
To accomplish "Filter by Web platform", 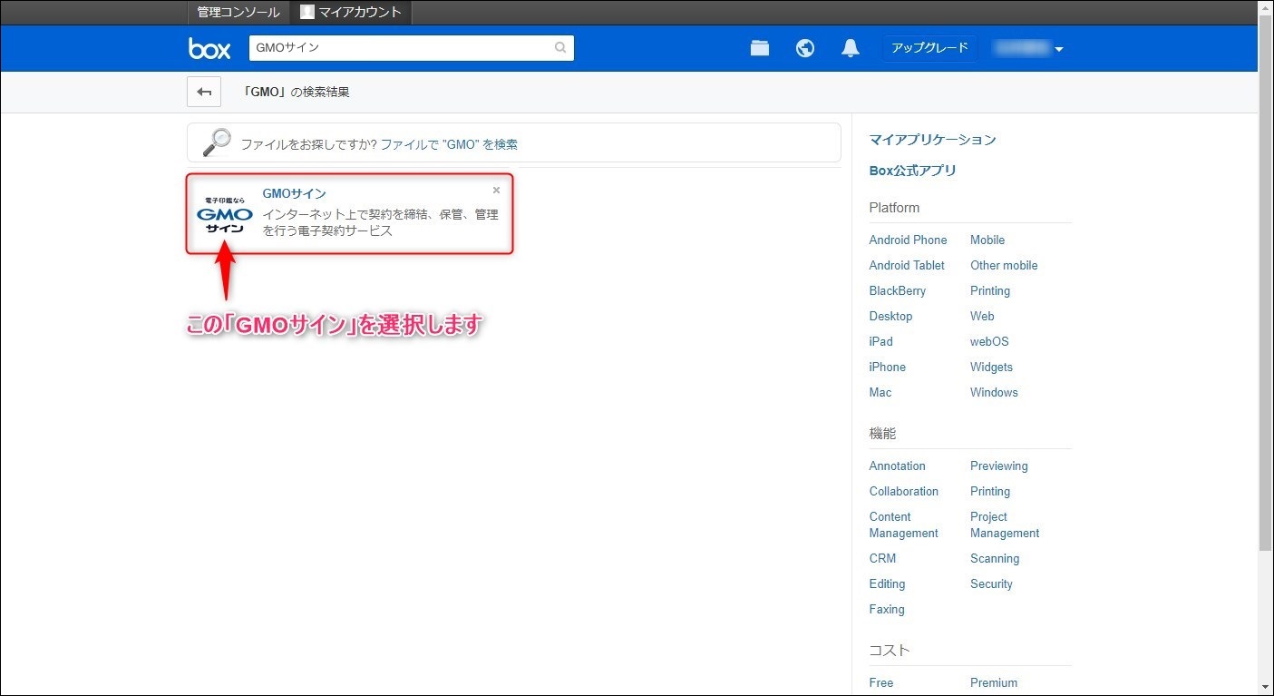I will coord(982,316).
